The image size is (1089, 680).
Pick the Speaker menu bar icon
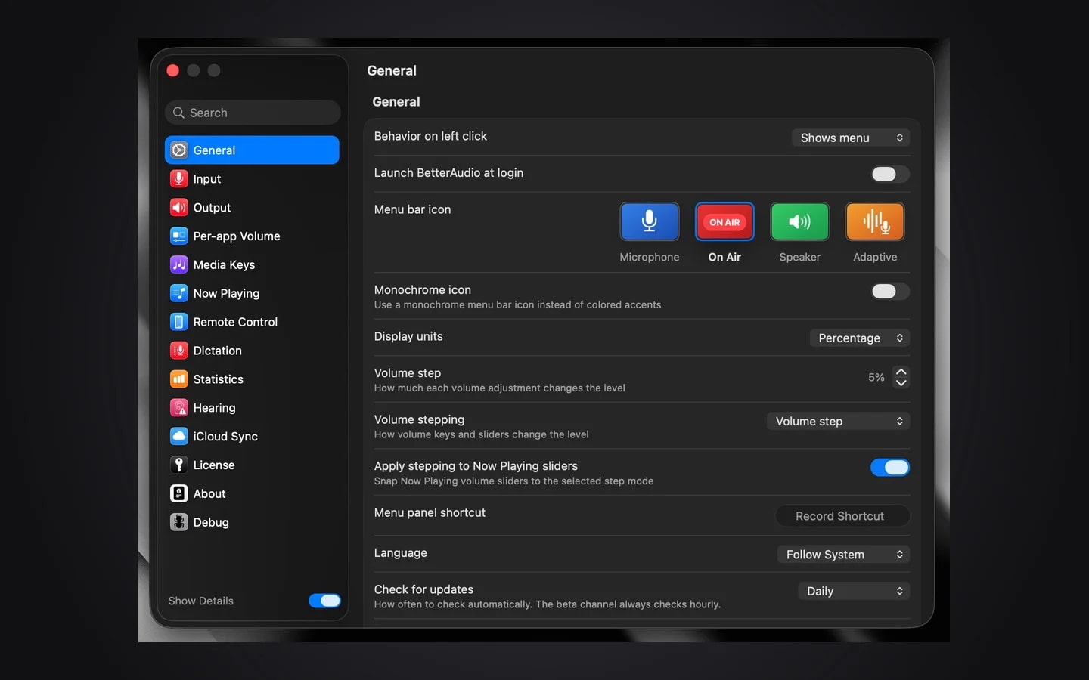tap(799, 221)
